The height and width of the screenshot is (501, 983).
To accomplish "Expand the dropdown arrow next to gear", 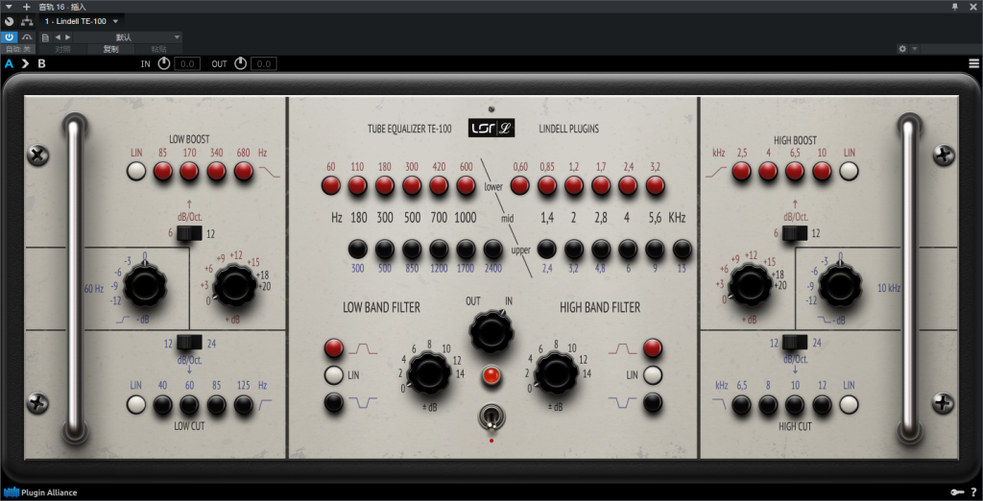I will pyautogui.click(x=914, y=49).
